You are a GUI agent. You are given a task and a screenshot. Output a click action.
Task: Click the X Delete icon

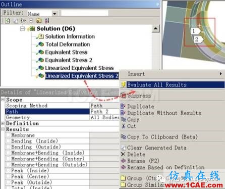(x=123, y=154)
